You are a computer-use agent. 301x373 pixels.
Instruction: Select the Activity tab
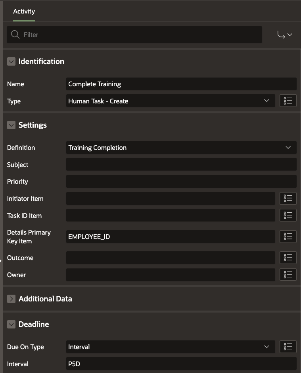pyautogui.click(x=24, y=12)
